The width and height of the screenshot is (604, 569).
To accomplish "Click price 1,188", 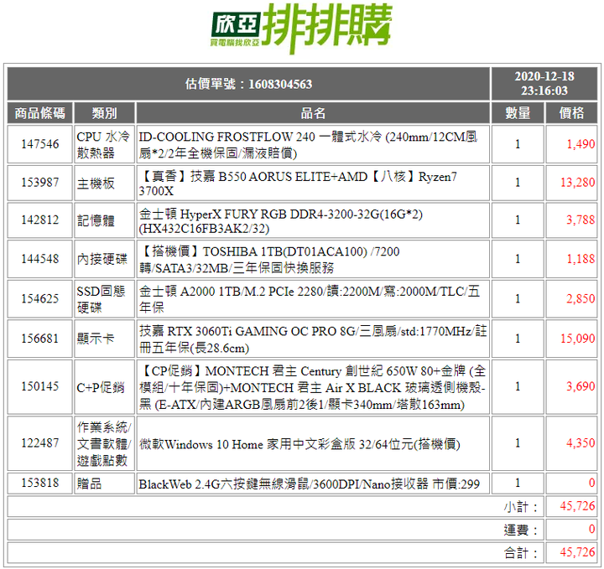I will [581, 259].
